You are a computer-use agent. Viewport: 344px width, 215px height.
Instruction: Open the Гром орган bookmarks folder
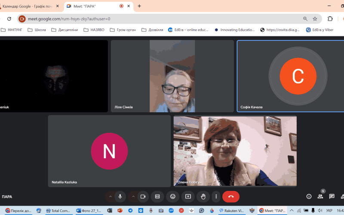click(x=123, y=30)
